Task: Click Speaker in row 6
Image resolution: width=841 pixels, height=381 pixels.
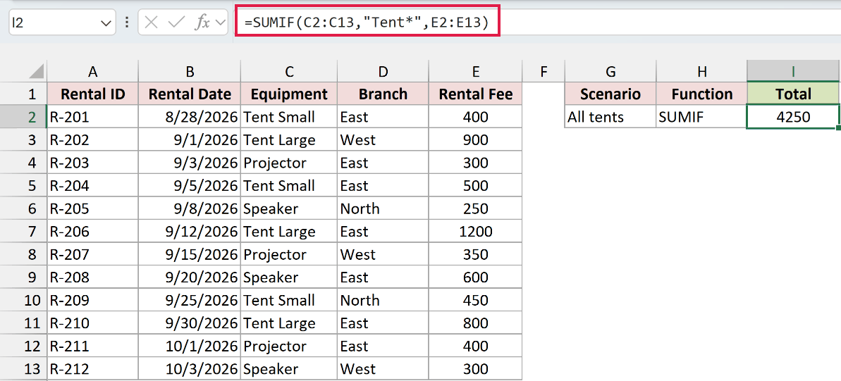Action: (289, 208)
